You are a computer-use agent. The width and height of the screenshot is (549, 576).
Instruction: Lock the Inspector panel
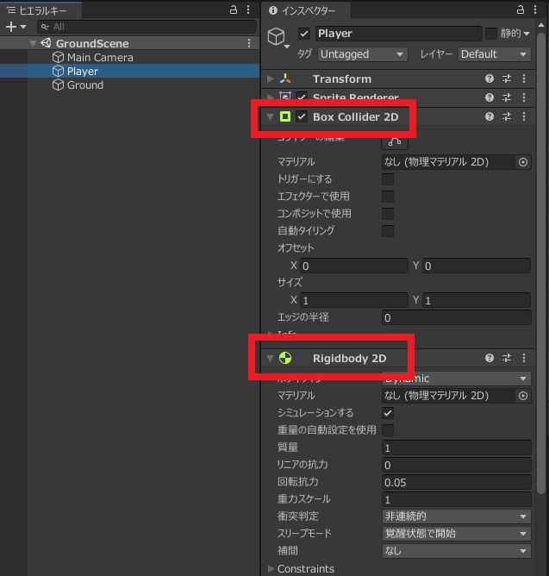click(520, 10)
